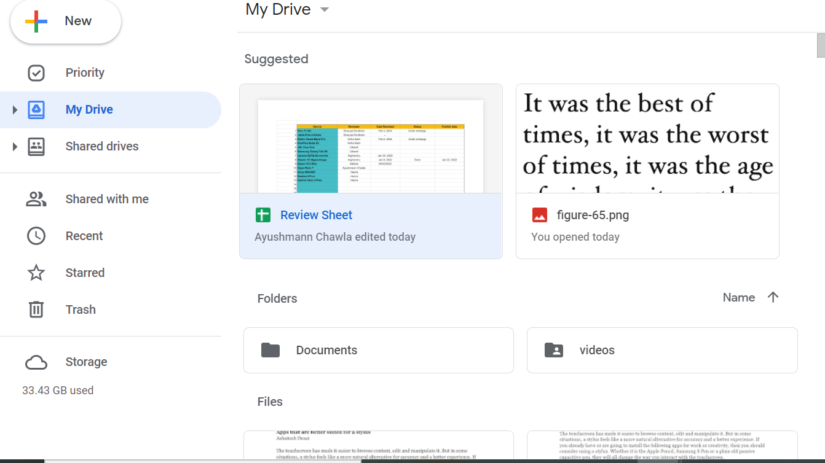Image resolution: width=825 pixels, height=463 pixels.
Task: Open the Google Sheets icon beside Review Sheet
Action: click(x=262, y=215)
